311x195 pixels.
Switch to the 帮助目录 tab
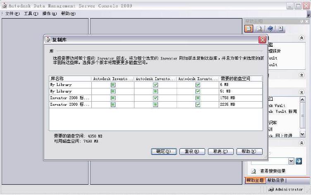point(275,180)
